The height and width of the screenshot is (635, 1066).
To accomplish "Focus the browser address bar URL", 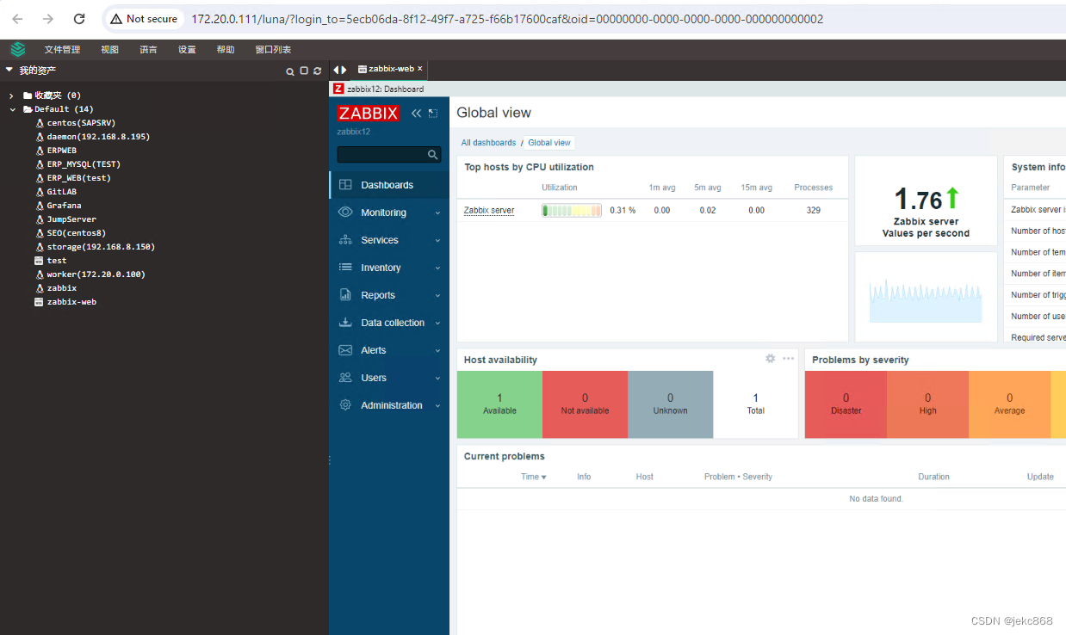I will [506, 19].
